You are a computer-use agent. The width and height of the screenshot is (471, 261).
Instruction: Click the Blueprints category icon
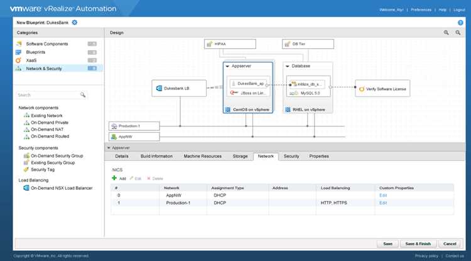pyautogui.click(x=18, y=52)
